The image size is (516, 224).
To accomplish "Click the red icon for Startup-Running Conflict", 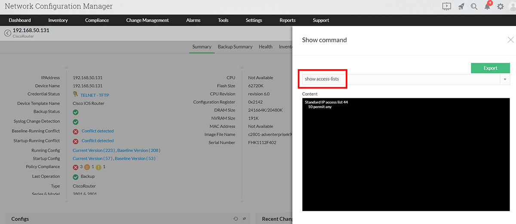I will pyautogui.click(x=76, y=141).
